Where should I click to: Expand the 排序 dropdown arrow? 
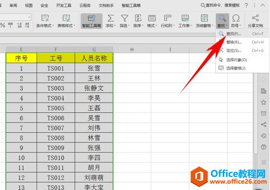[142, 26]
